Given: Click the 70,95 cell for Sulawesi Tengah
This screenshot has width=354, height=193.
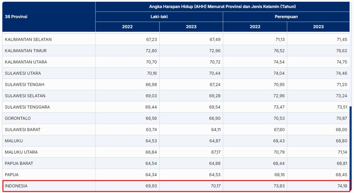Looking at the screenshot, I should pos(279,84).
